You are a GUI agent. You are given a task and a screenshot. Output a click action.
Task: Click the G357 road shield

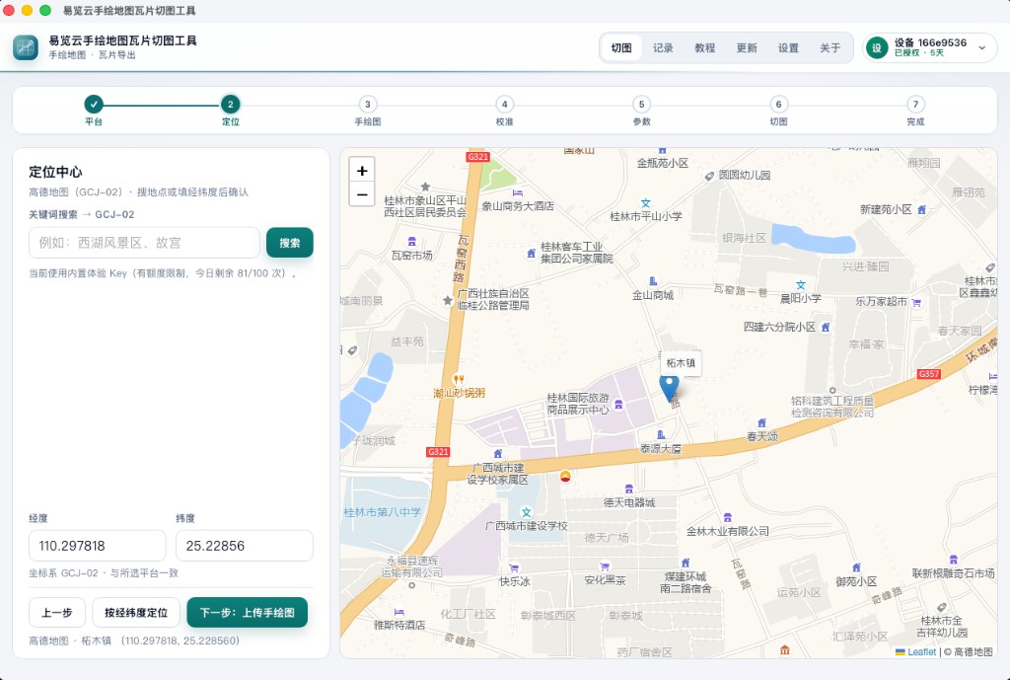point(929,374)
